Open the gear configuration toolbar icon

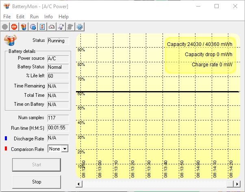33,27
